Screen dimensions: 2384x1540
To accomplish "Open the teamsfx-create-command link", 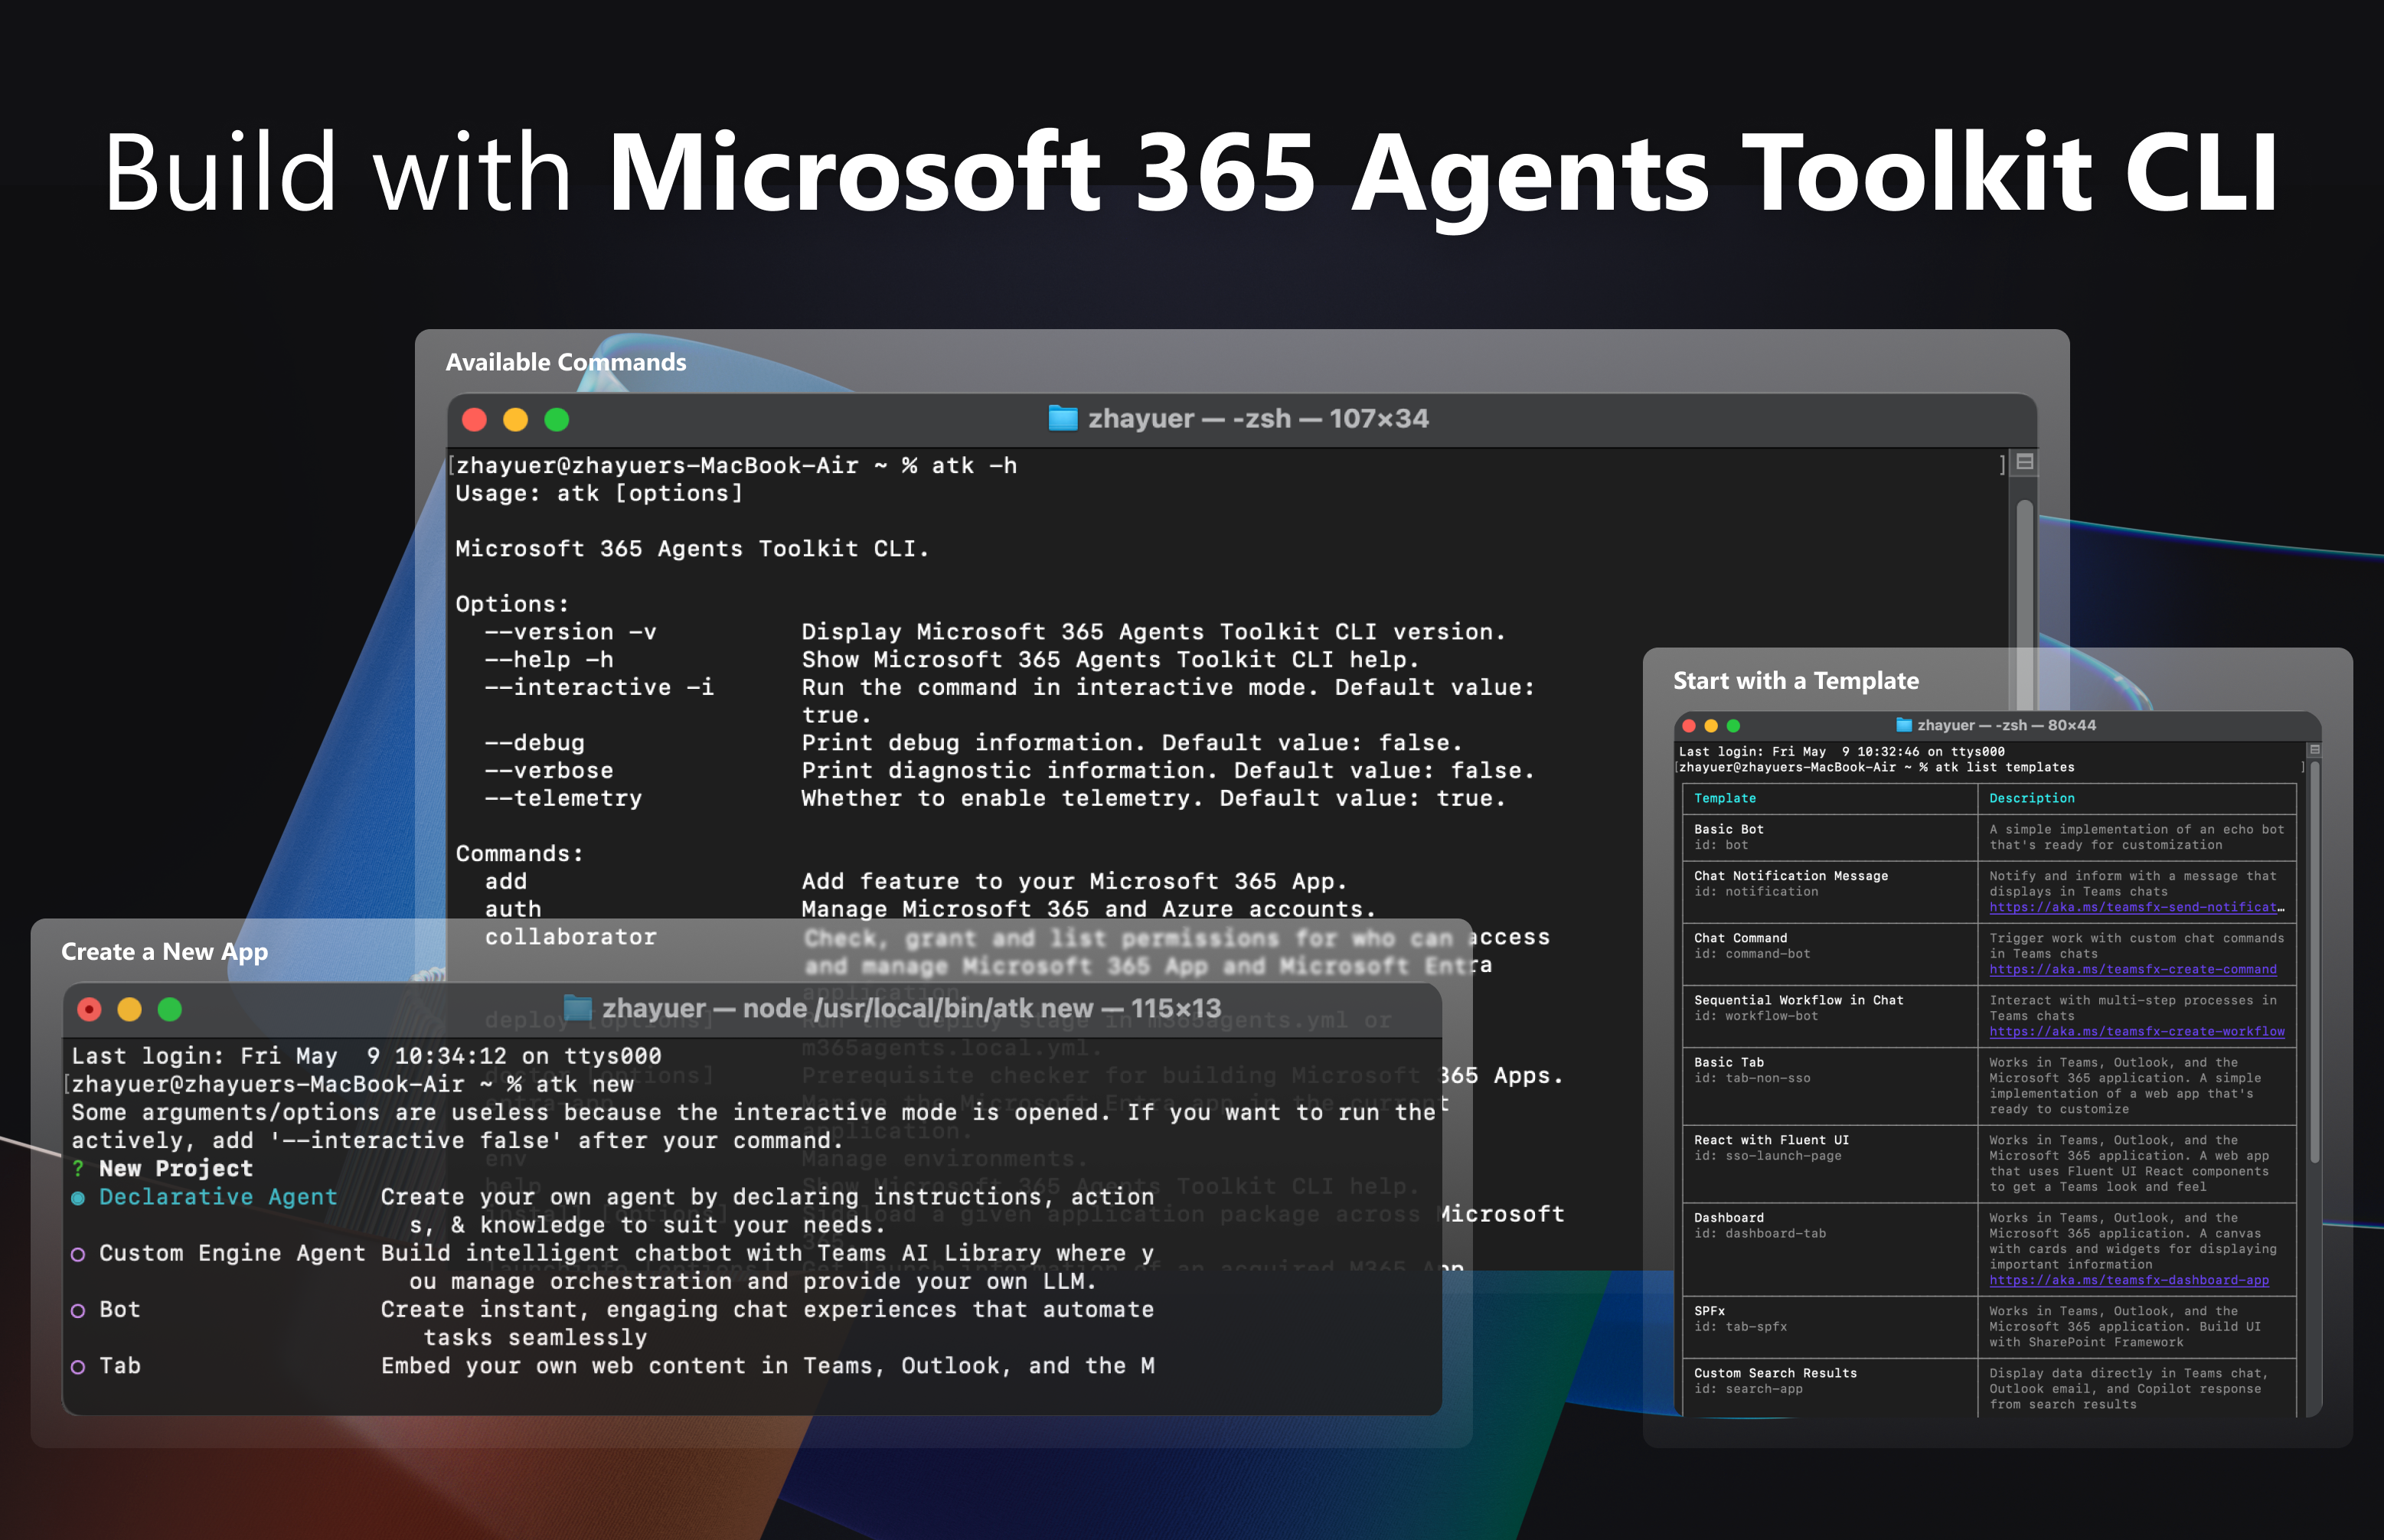I will point(2132,969).
